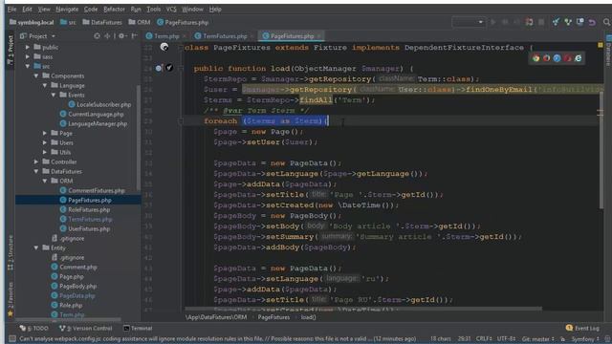Click the checkmark gutter icon on load line

tap(169, 68)
